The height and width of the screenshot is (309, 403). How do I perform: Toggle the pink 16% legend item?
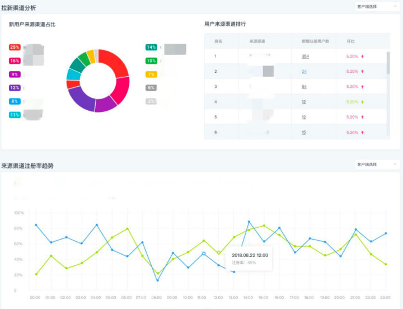(15, 61)
